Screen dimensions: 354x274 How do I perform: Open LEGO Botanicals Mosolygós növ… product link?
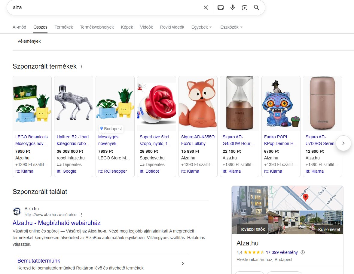tap(31, 140)
